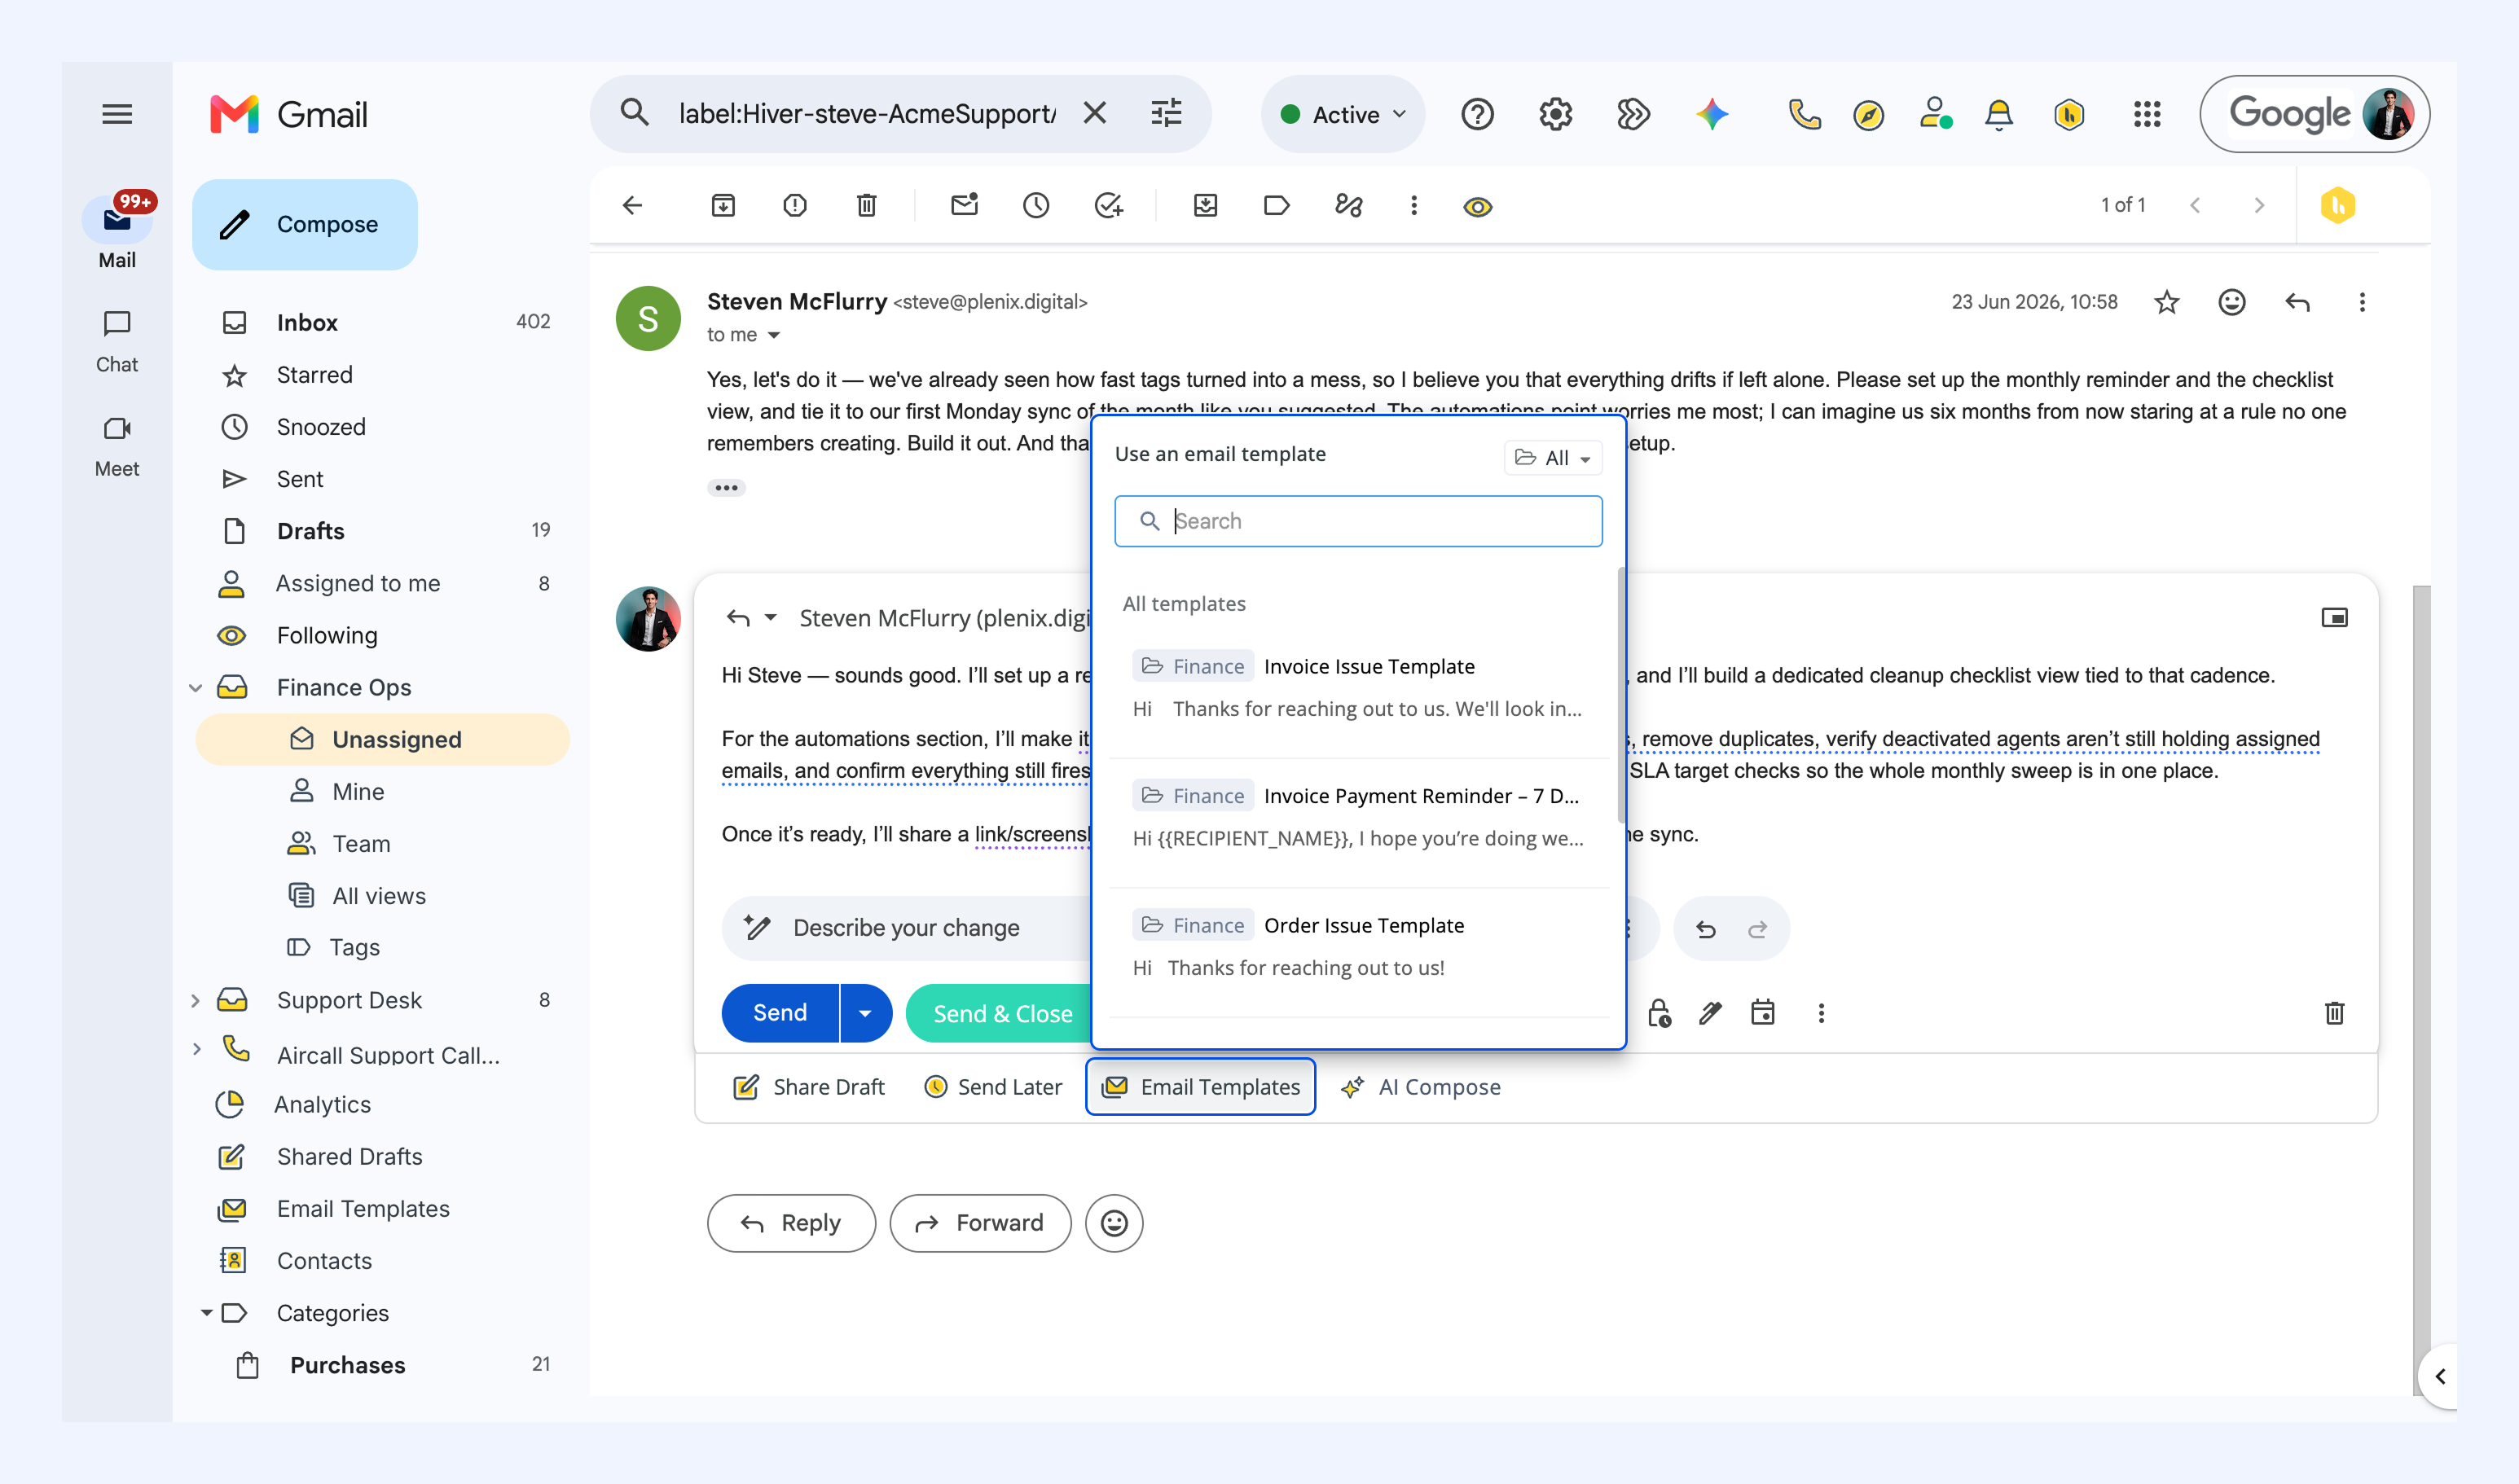Expand the recipient details arrow next to 'to me'
The height and width of the screenshot is (1484, 2519).
773,335
